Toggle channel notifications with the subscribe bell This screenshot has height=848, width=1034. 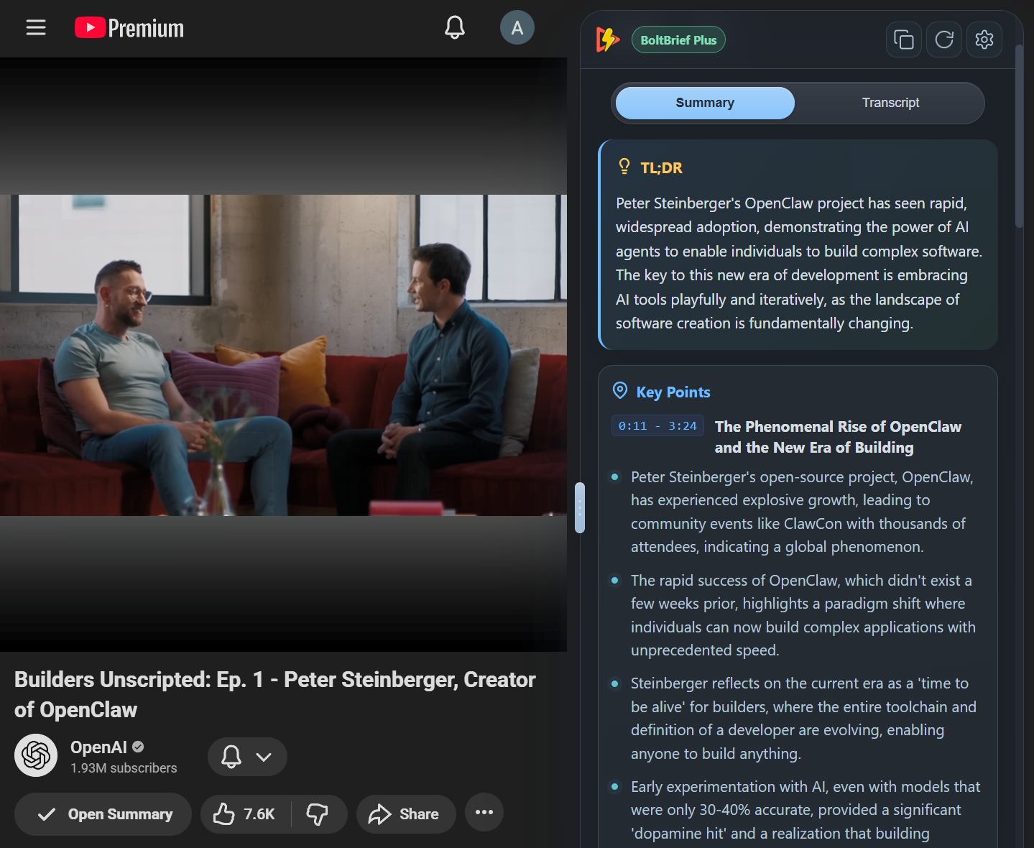231,757
